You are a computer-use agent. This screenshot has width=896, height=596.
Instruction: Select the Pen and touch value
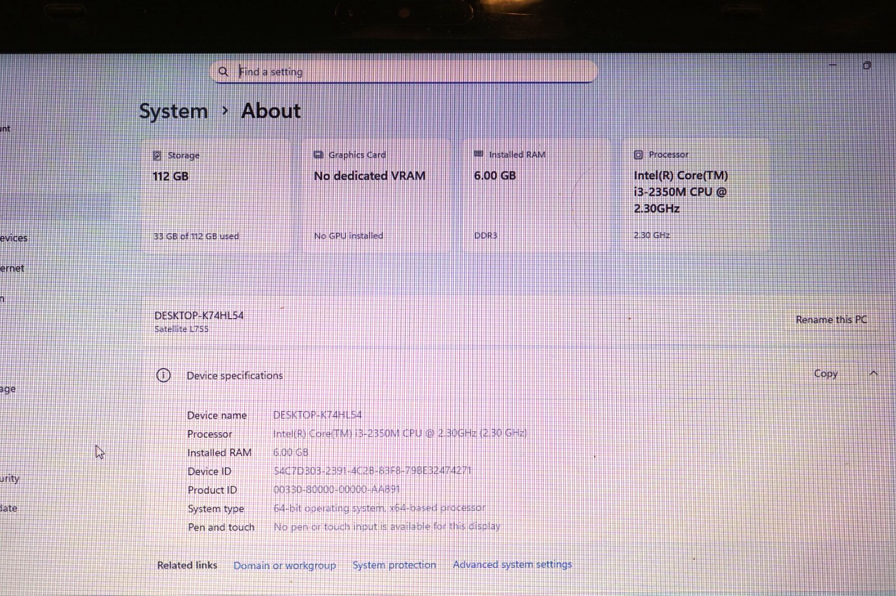[x=387, y=526]
